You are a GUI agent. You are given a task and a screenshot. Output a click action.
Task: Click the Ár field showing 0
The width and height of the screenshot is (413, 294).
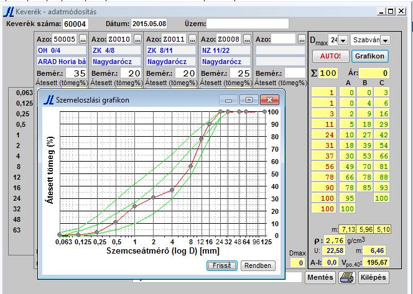point(374,73)
